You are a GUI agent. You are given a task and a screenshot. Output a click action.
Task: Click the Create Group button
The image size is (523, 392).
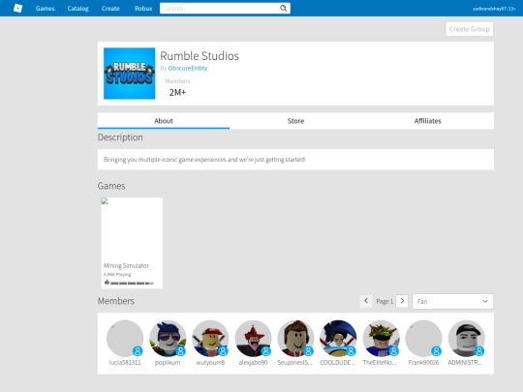click(470, 29)
